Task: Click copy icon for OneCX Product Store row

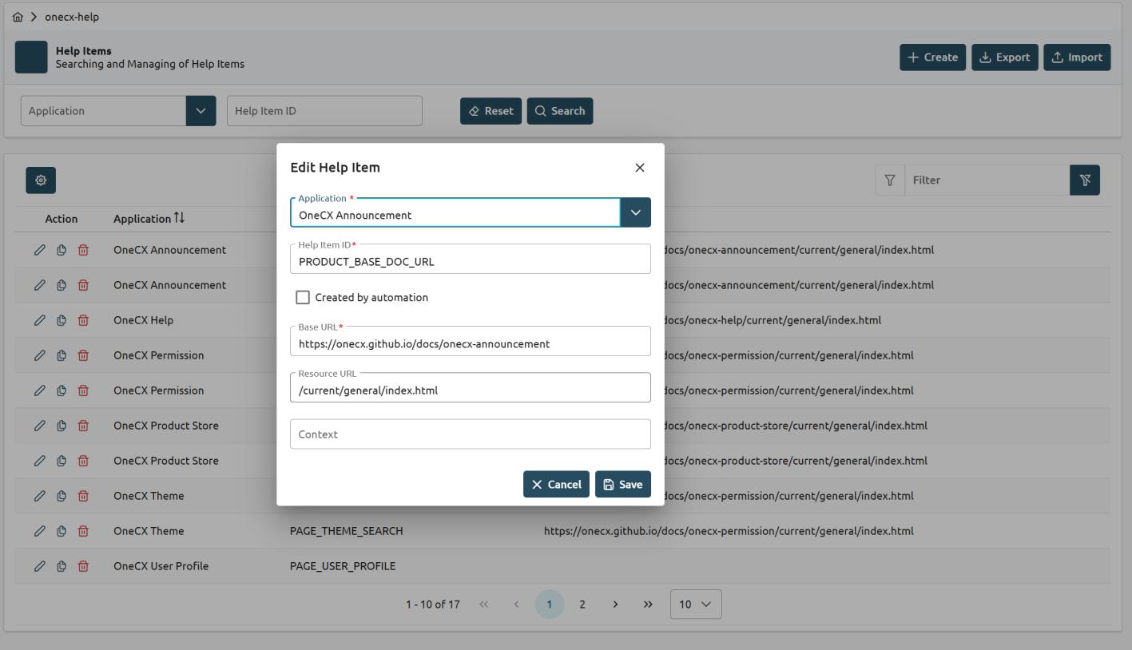Action: (62, 426)
